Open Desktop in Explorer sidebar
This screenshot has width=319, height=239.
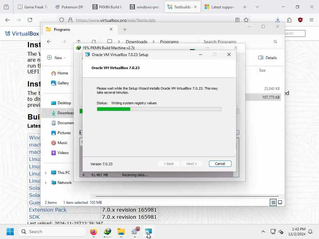(61, 103)
